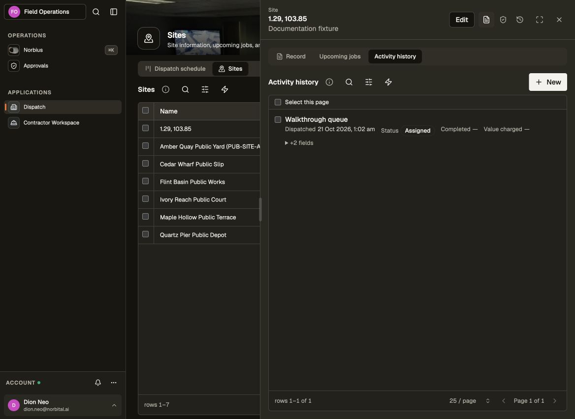The height and width of the screenshot is (419, 575).
Task: Open Sites table quick actions bolt
Action: 225,89
